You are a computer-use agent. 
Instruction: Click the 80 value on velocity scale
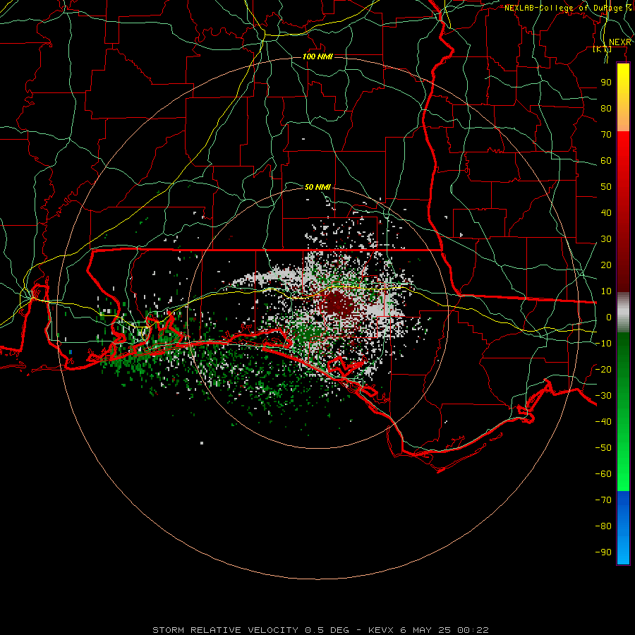pyautogui.click(x=606, y=109)
